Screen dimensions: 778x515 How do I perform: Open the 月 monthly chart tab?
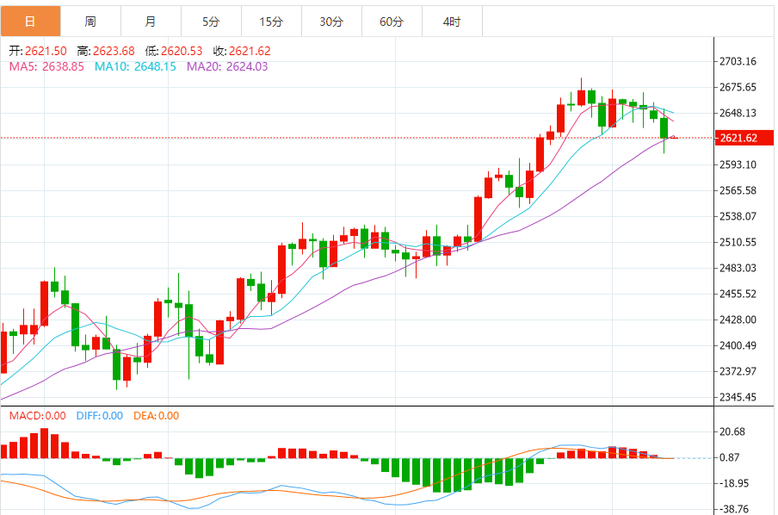click(x=151, y=21)
